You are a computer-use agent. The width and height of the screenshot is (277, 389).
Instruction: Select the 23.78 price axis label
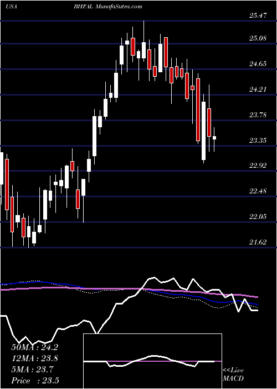point(258,115)
